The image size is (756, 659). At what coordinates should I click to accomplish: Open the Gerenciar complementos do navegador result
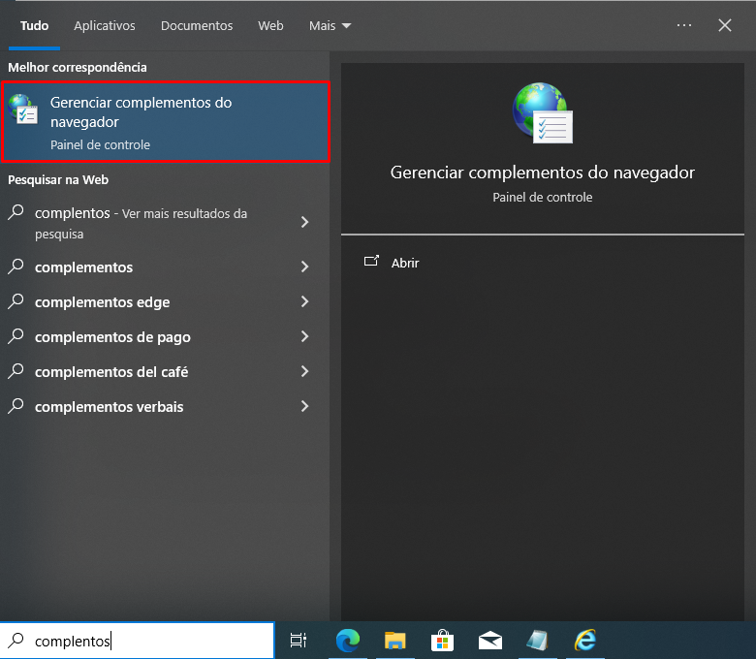166,121
